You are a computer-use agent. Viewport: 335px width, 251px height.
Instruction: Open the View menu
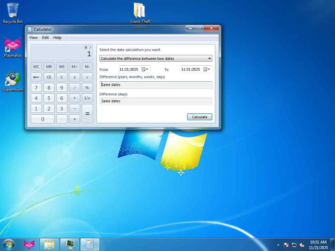[34, 38]
